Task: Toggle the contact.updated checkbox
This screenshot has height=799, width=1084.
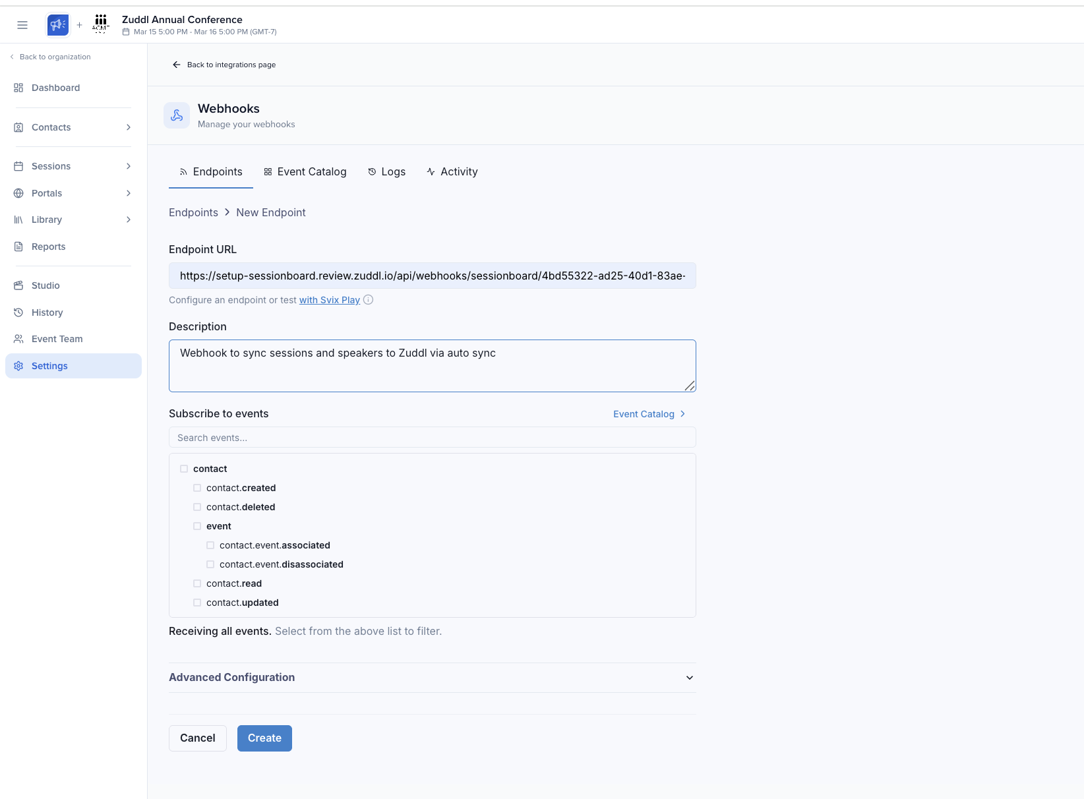Action: (x=197, y=603)
